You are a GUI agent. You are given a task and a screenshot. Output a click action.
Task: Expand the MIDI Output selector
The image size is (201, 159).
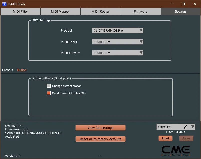click(141, 53)
